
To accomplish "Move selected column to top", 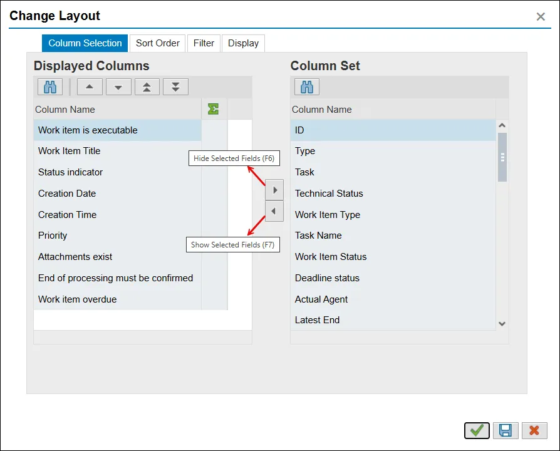I will [x=147, y=87].
